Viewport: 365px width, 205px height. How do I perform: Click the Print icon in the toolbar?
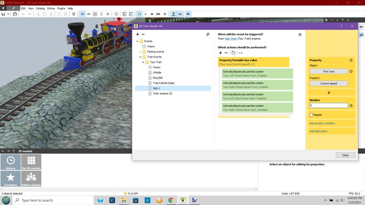(15, 14)
